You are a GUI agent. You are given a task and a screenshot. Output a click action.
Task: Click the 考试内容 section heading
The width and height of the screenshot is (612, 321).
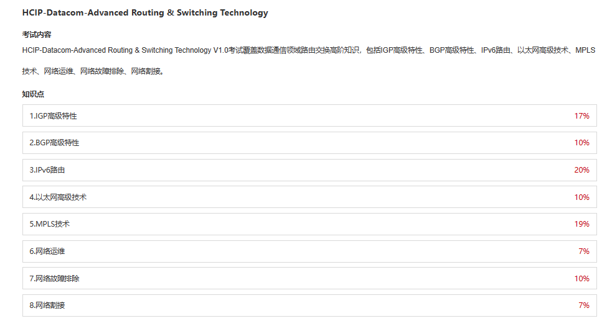37,35
